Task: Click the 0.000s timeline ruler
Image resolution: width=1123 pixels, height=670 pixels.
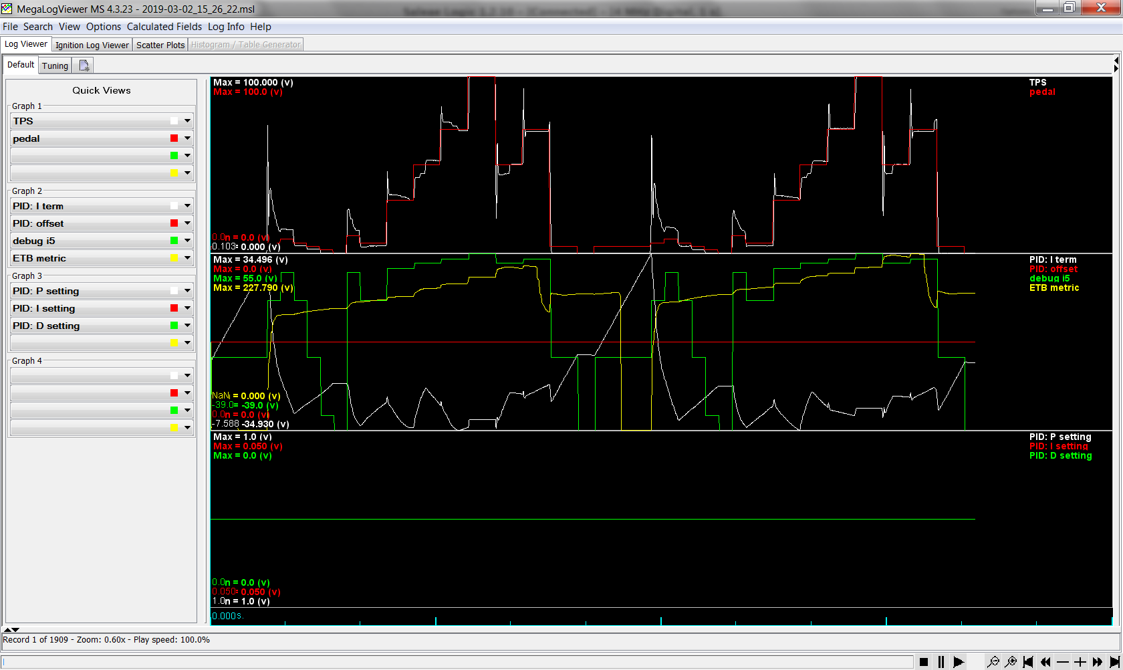Action: point(662,617)
